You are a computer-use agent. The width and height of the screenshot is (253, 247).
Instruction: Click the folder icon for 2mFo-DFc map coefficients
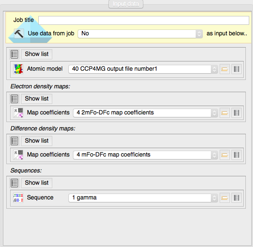coord(225,113)
